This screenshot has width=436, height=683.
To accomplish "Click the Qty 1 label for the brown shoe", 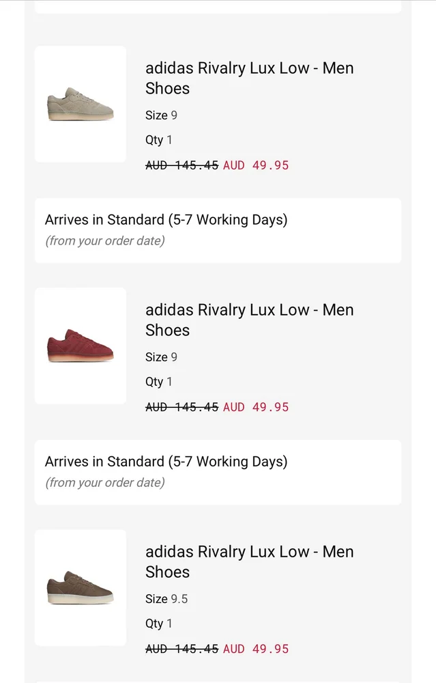I will point(159,624).
